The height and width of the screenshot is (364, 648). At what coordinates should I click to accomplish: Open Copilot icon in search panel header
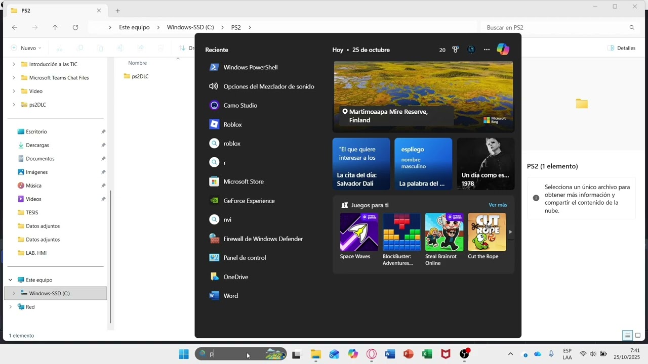(x=503, y=50)
